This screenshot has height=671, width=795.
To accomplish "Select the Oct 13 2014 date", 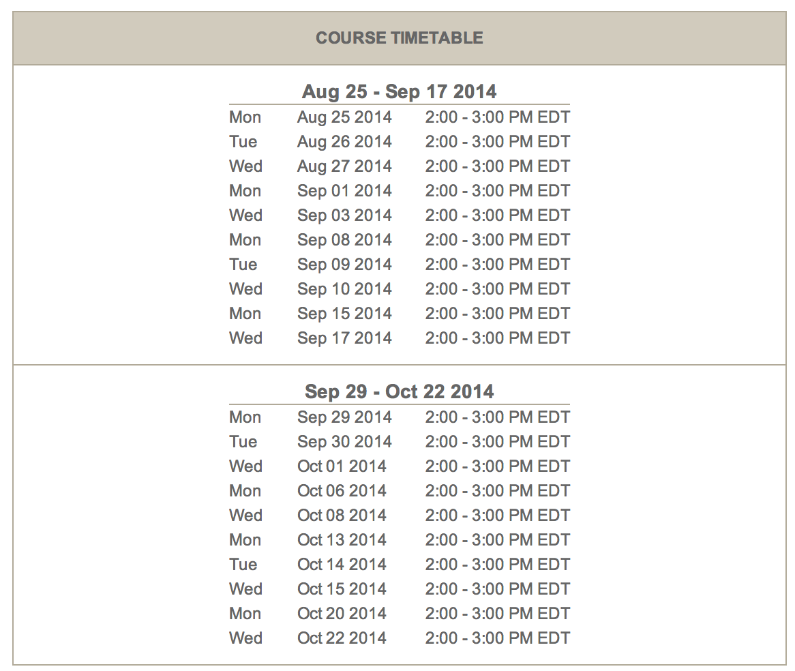I will [342, 540].
